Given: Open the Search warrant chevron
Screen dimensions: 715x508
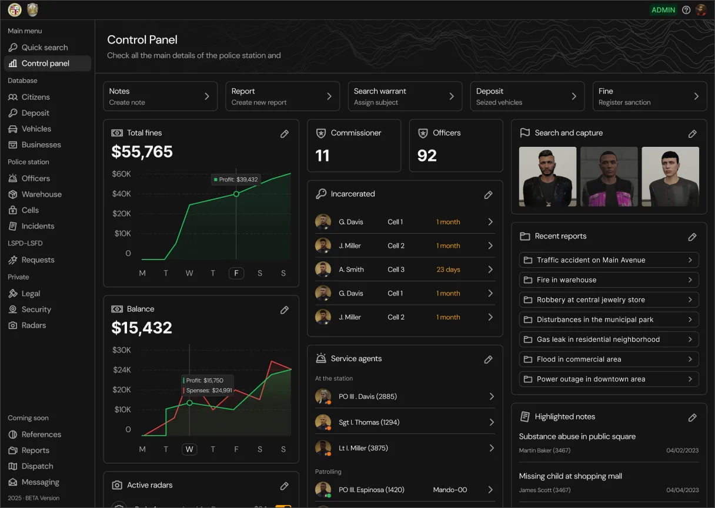Looking at the screenshot, I should [452, 96].
